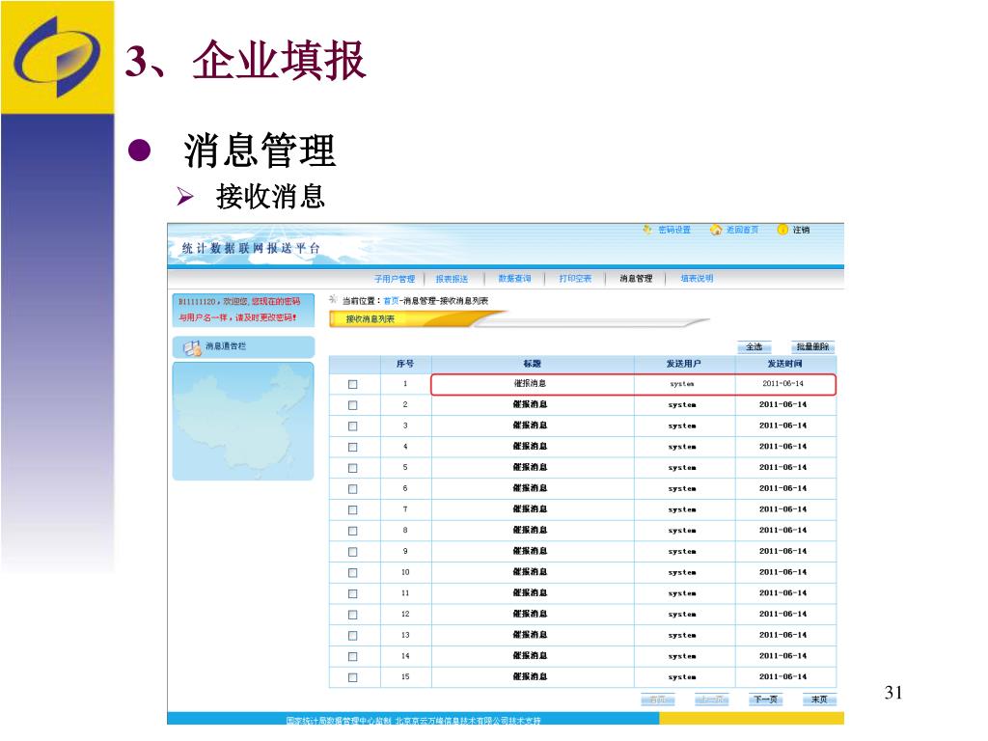988x741 pixels.
Task: Tick the checkbox for message row 15
Action: point(353,677)
